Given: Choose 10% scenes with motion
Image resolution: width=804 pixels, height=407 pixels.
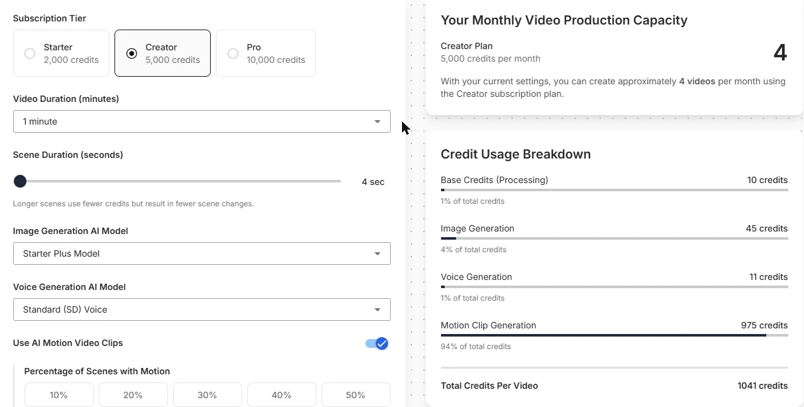Looking at the screenshot, I should click(59, 395).
